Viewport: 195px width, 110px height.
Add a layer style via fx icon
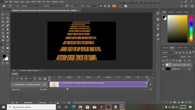point(171,102)
